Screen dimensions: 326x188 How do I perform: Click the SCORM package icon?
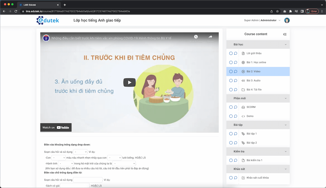tap(243, 107)
